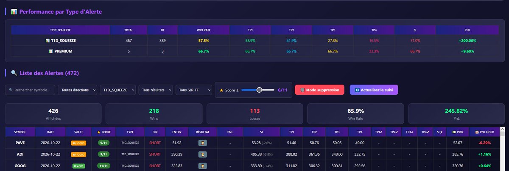Open the T1D_SQUEEZE alert type dropdown
This screenshot has height=171, width=509.
click(x=117, y=90)
